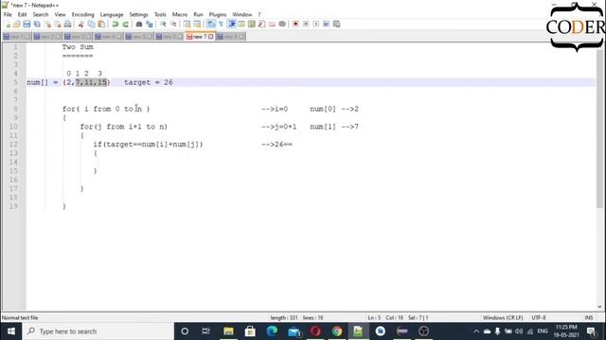
Task: Undo the last edit with the Undo icon
Action: tap(115, 25)
